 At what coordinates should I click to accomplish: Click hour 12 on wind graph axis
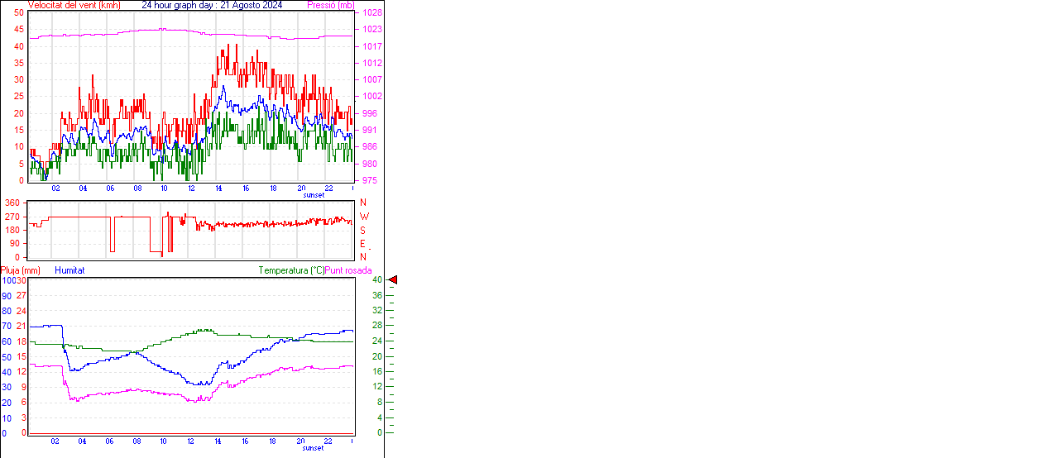[x=192, y=188]
